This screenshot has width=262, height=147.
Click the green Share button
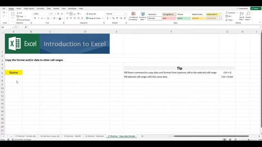click(x=255, y=9)
